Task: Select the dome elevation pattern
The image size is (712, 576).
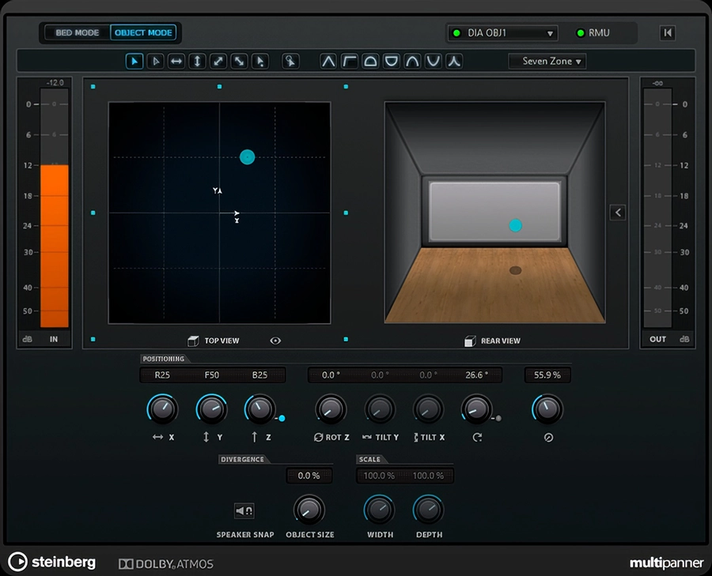Action: pos(370,61)
